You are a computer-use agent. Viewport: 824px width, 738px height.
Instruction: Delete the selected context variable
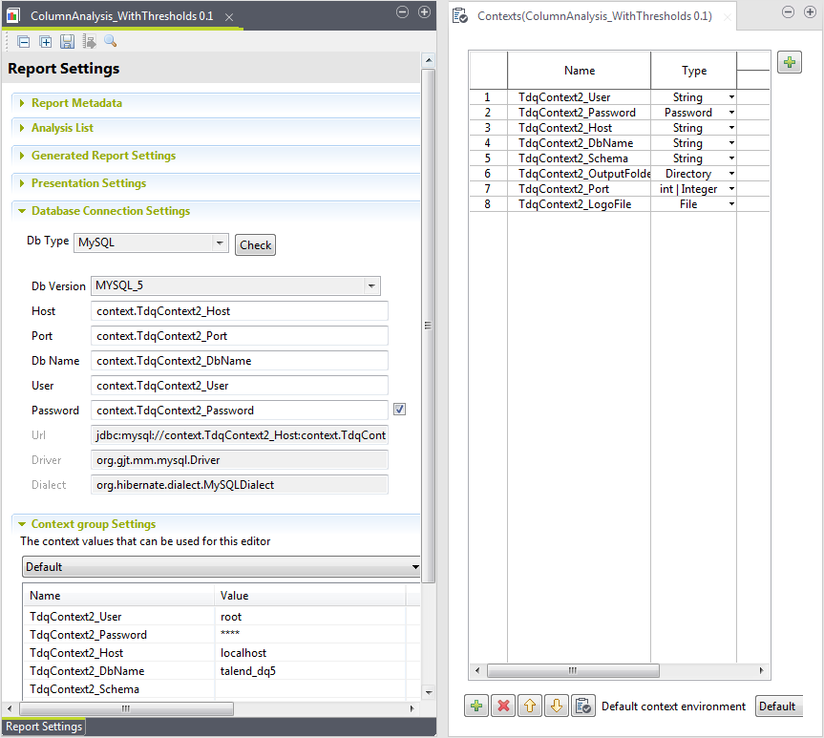pos(503,705)
